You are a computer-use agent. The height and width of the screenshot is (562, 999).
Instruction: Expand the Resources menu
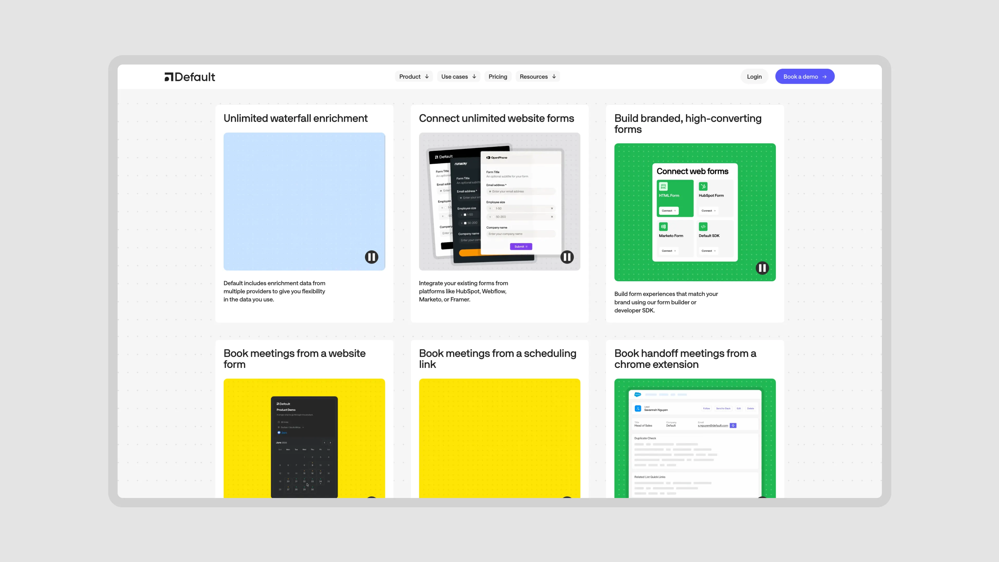(537, 77)
